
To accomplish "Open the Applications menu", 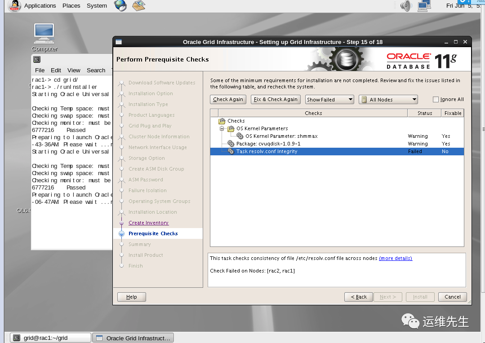I will [40, 5].
